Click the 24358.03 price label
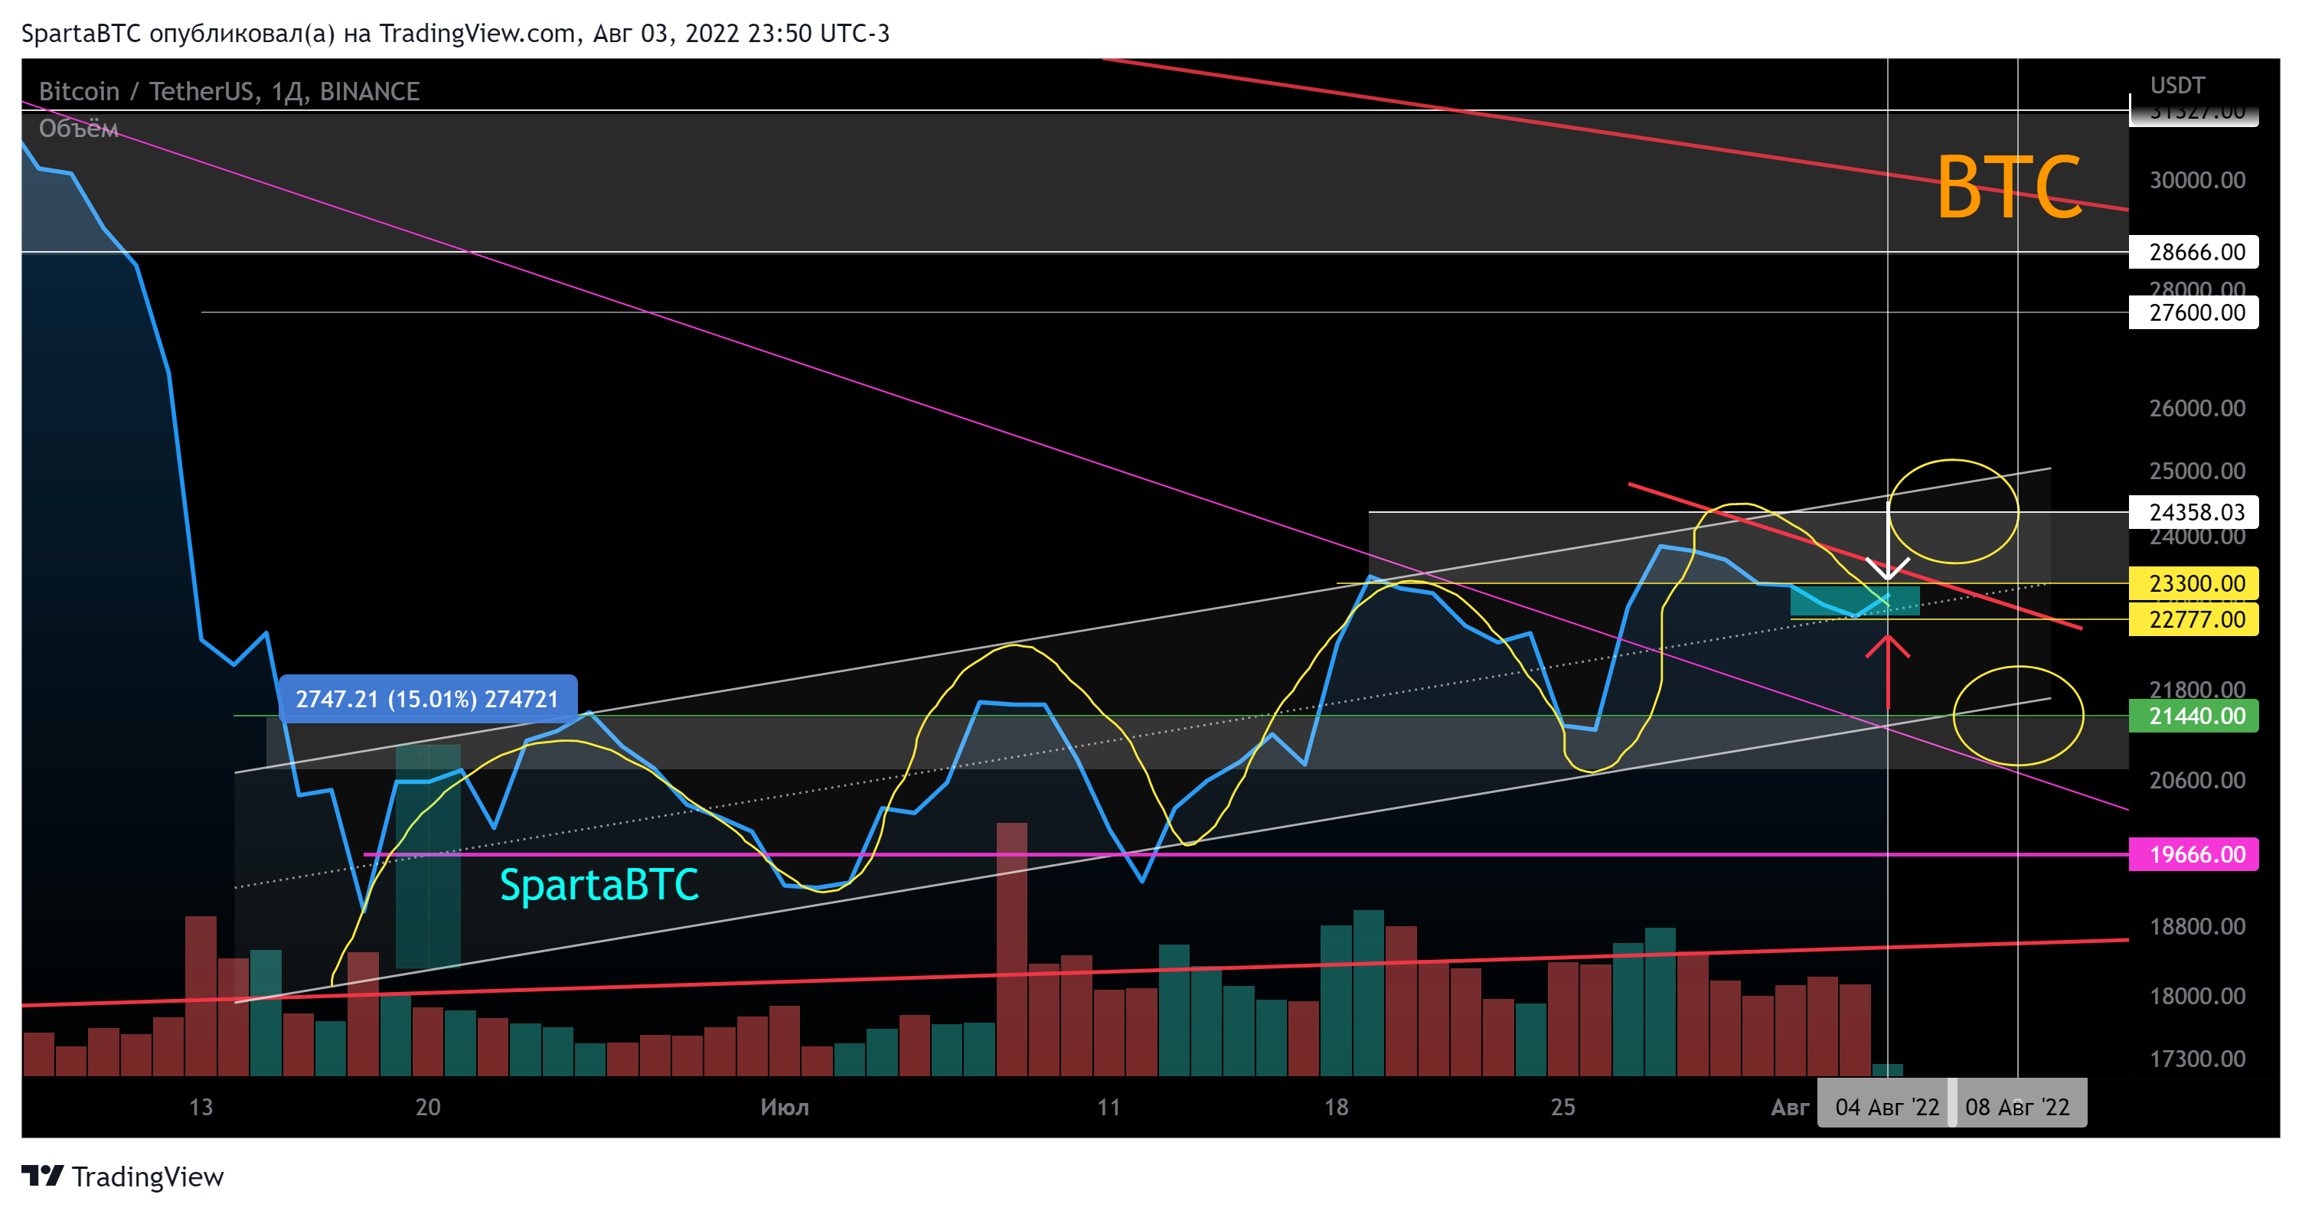 click(x=2193, y=512)
